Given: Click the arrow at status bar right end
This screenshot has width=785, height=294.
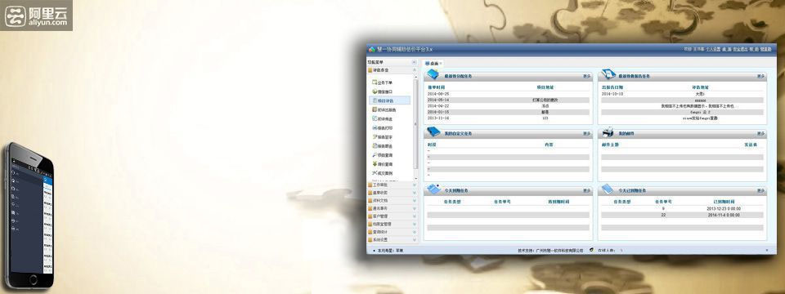Looking at the screenshot, I should tap(766, 250).
